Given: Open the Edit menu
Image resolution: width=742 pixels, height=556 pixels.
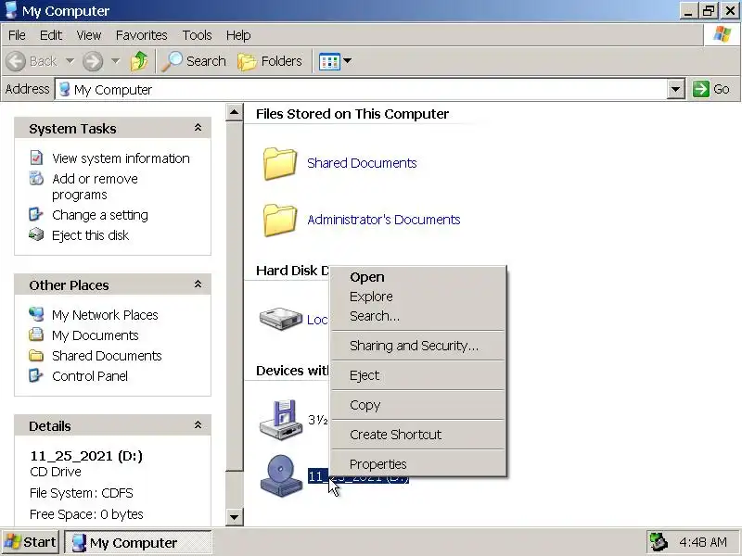Looking at the screenshot, I should (51, 35).
